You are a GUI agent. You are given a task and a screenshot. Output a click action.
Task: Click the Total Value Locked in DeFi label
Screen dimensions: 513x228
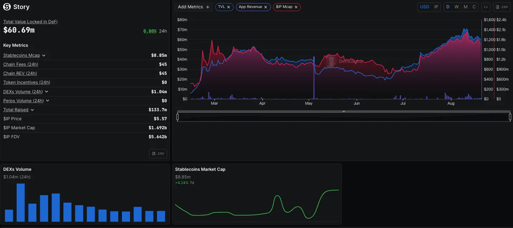[x=31, y=21]
